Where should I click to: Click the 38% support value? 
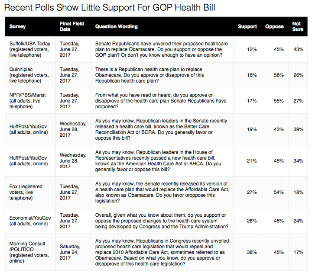point(252,252)
